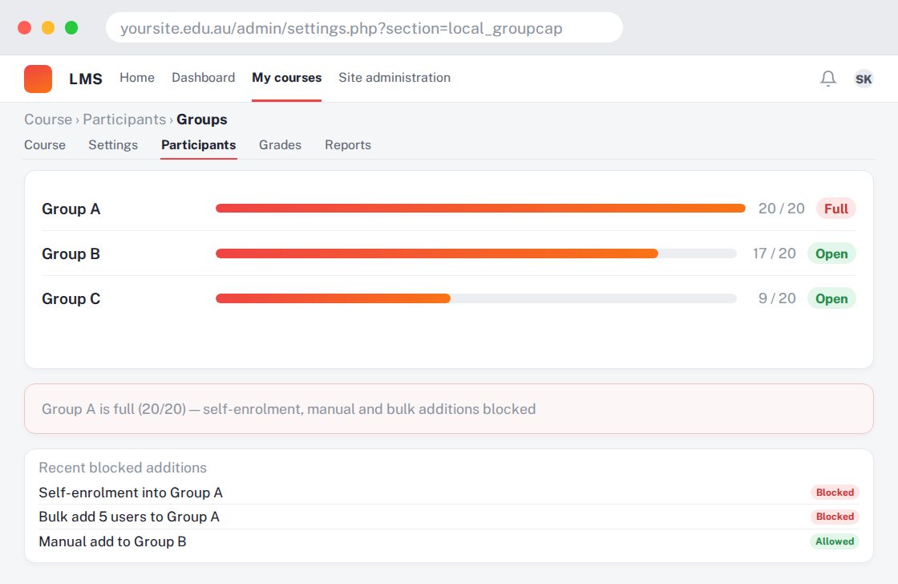Select My courses in top navigation
This screenshot has height=584, width=898.
pos(286,77)
